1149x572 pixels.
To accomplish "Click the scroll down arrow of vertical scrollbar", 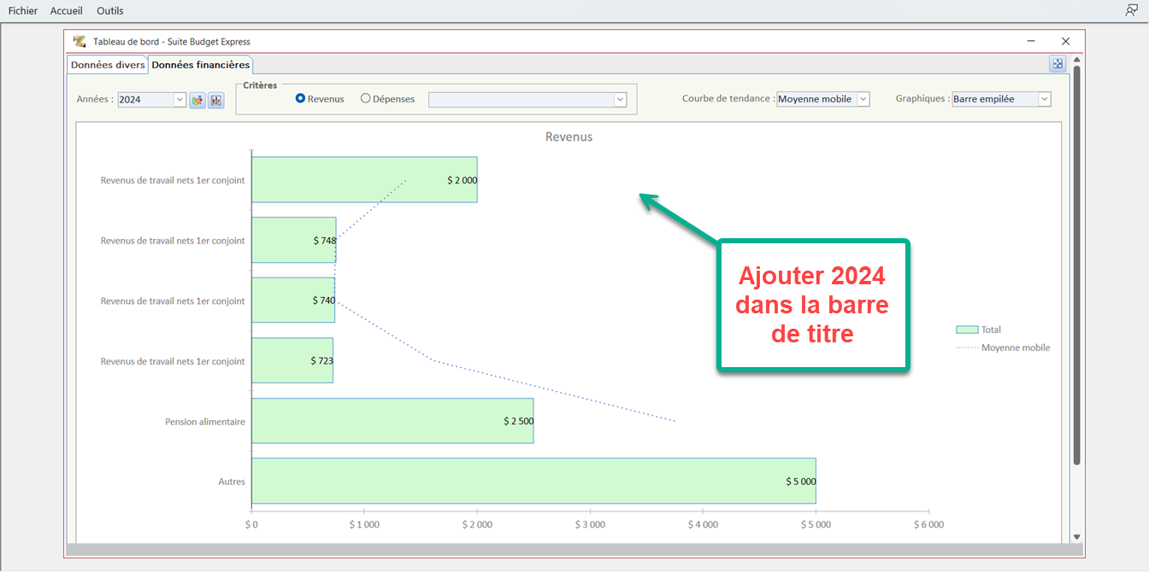I will click(x=1076, y=537).
